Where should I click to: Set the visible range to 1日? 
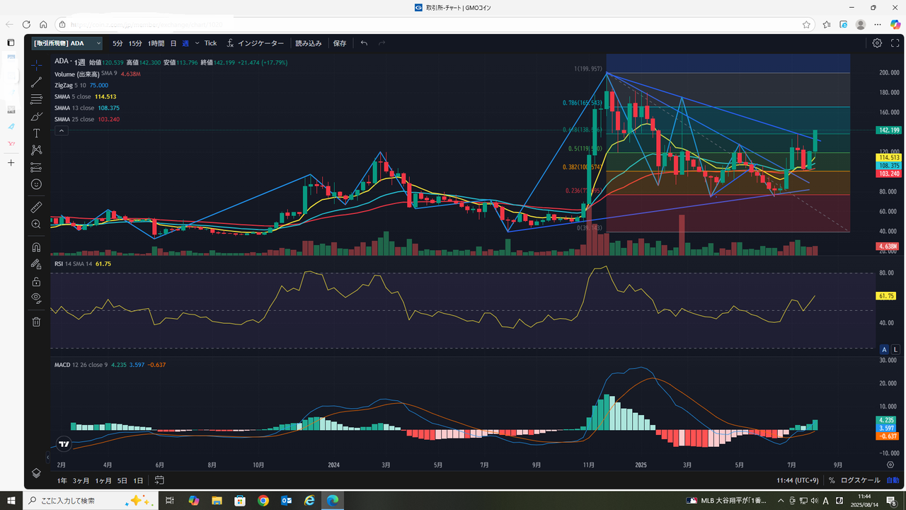tap(138, 480)
